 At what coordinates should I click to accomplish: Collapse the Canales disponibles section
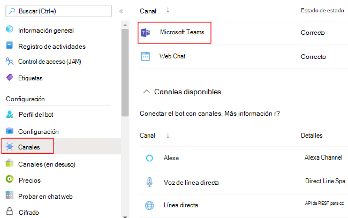point(147,92)
